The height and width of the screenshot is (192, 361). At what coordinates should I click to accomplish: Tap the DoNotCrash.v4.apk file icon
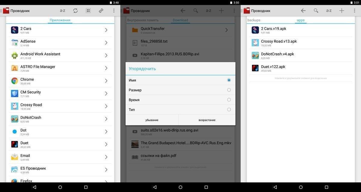255,55
